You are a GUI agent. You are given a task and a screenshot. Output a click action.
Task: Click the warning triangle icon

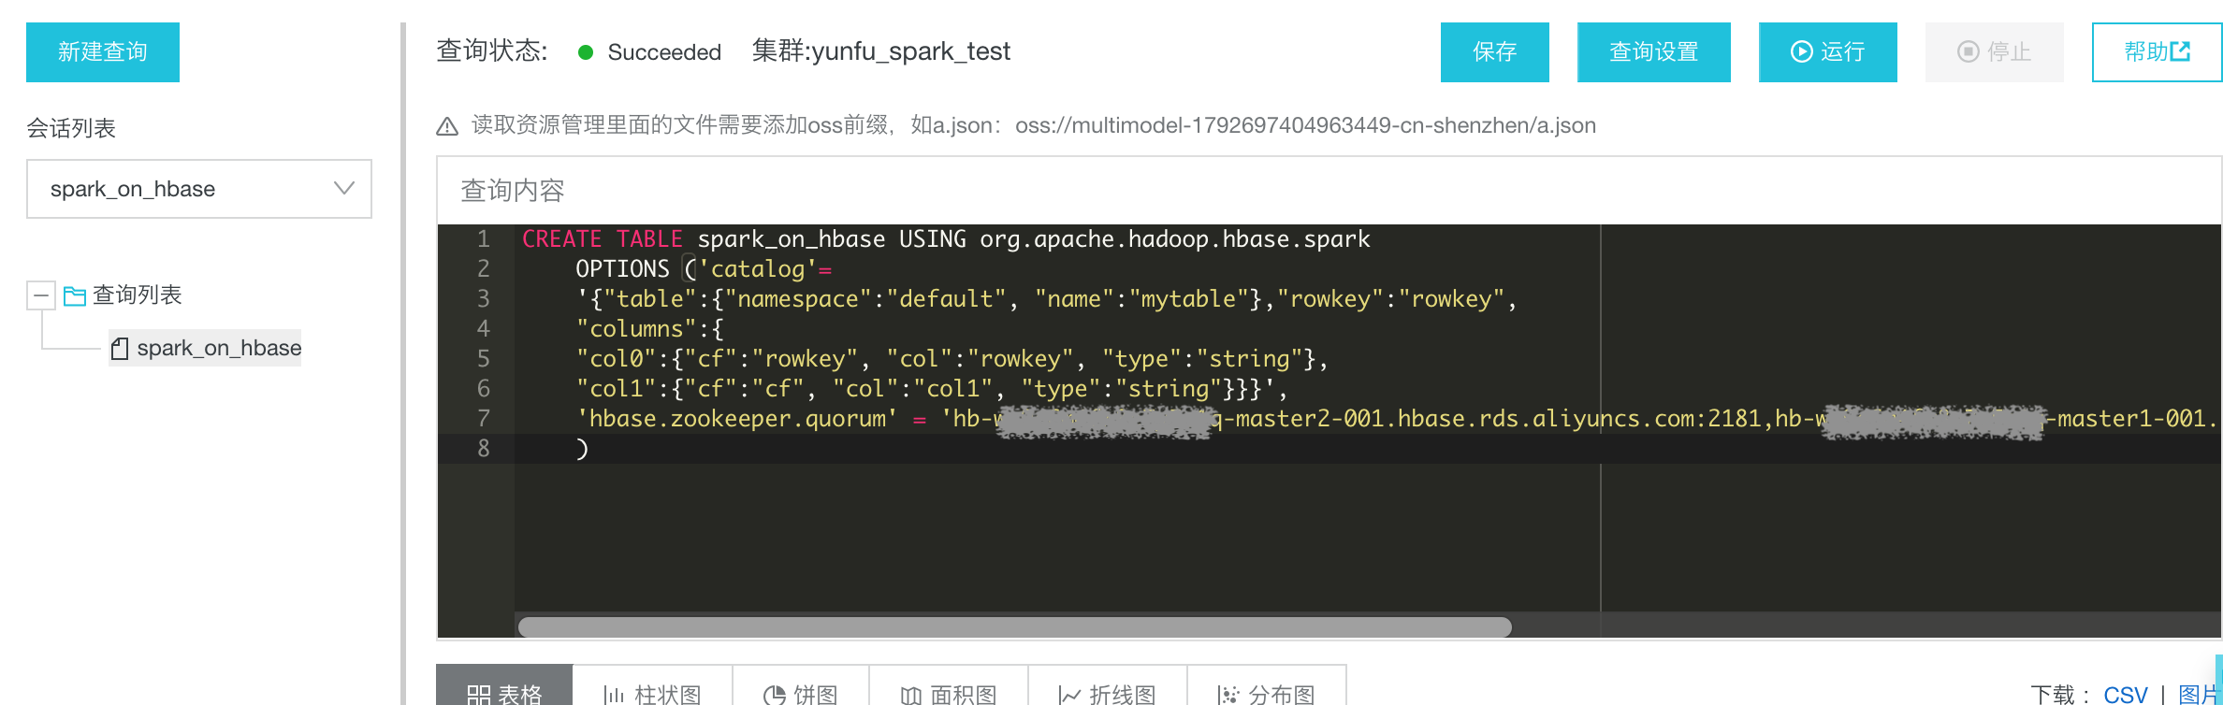click(x=447, y=126)
